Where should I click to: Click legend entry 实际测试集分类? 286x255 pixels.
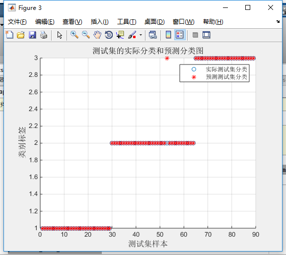pos(226,69)
